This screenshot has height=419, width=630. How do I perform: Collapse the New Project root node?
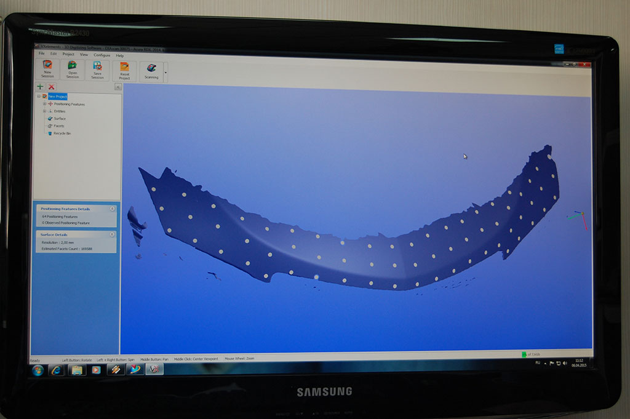click(x=39, y=97)
